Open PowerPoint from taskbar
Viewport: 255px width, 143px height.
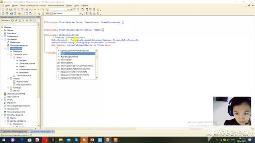pos(92,140)
